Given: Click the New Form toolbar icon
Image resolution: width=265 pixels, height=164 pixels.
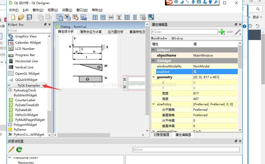Looking at the screenshot, I should tap(13, 17).
